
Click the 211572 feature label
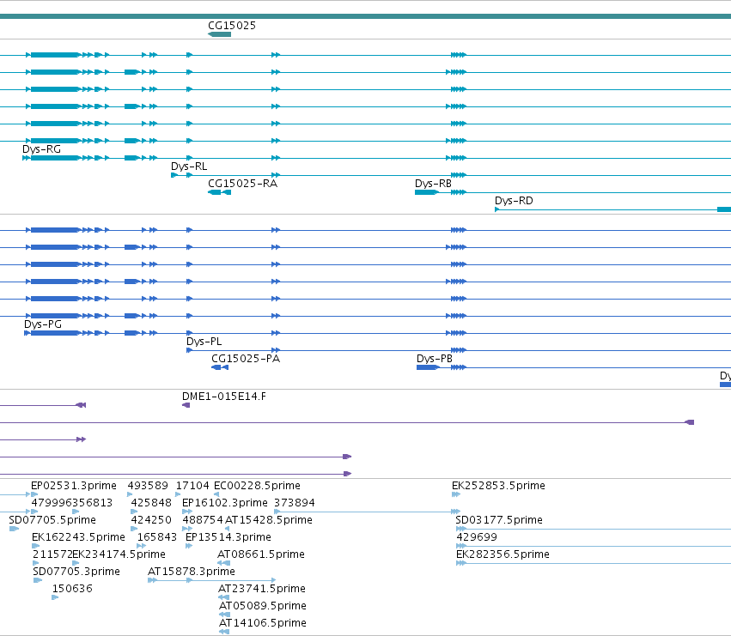[52, 554]
